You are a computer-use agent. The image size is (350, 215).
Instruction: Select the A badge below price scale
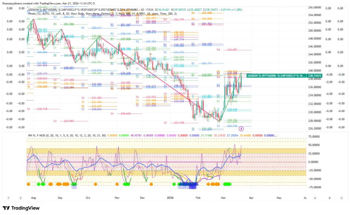coord(315,198)
